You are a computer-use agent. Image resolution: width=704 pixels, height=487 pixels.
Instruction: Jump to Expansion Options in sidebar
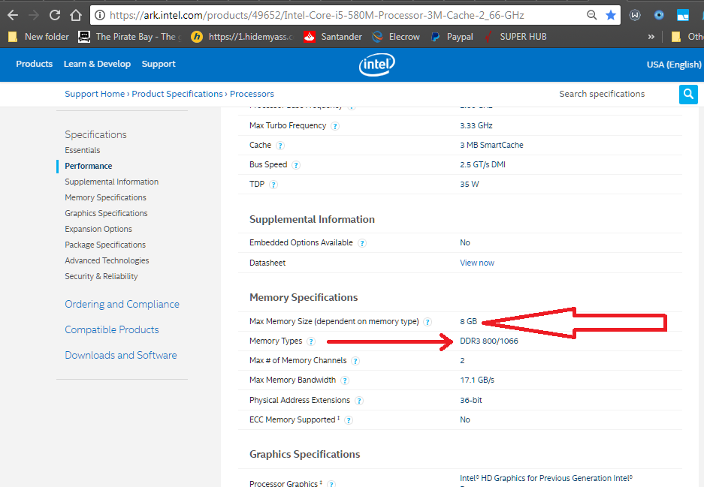tap(98, 229)
